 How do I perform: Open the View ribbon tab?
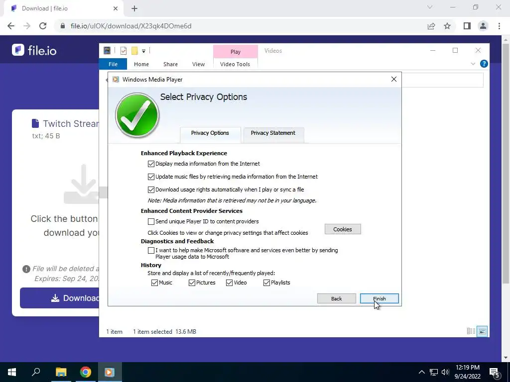point(198,64)
